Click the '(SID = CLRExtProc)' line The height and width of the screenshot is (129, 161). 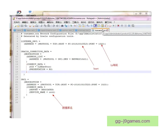(x=40, y=67)
